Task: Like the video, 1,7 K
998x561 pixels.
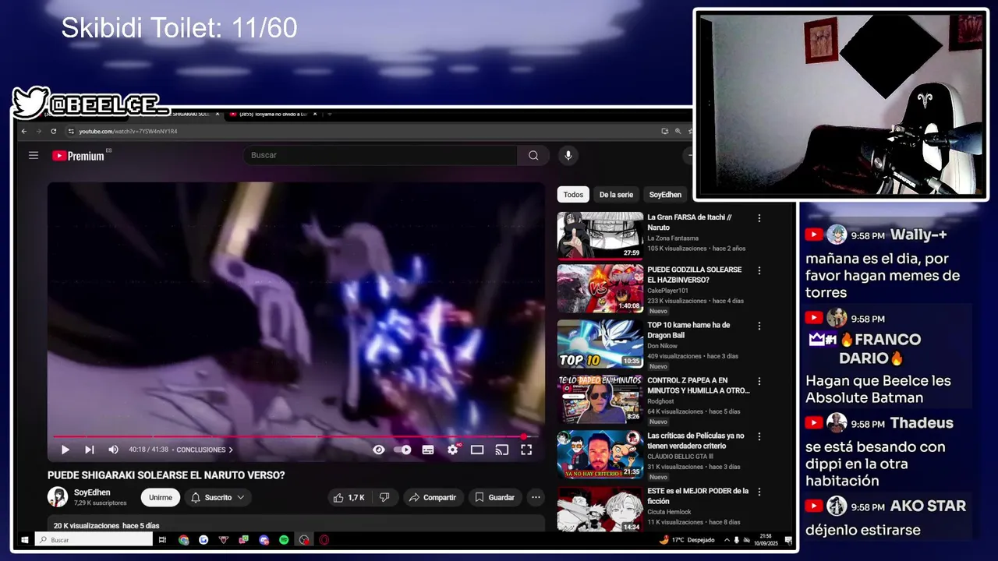Action: click(x=349, y=497)
